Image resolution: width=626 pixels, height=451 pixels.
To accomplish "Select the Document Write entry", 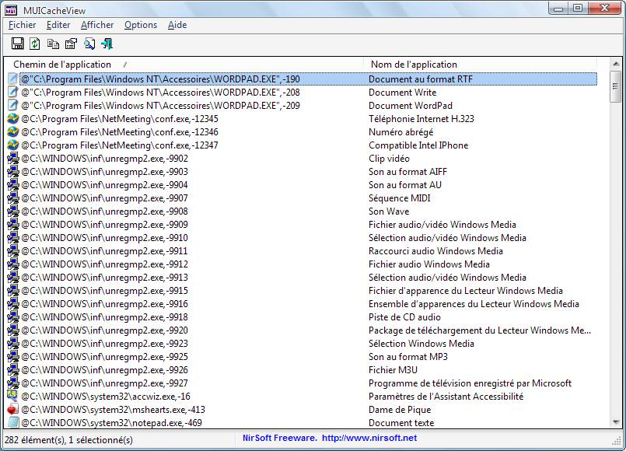I will coord(403,93).
